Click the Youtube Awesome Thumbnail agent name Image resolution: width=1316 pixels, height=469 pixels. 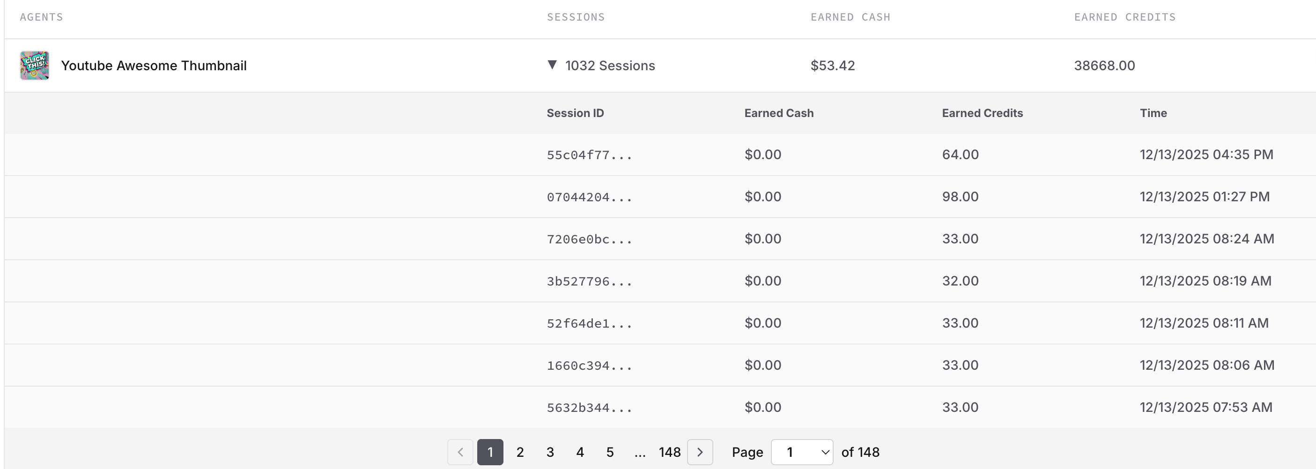(154, 66)
